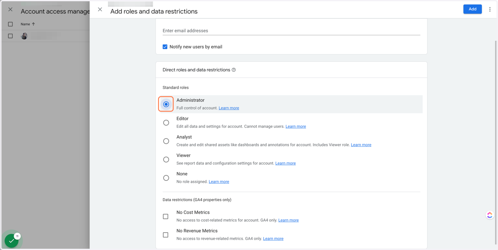Click the help icon beside Direct roles heading
This screenshot has width=498, height=250.
[x=234, y=70]
